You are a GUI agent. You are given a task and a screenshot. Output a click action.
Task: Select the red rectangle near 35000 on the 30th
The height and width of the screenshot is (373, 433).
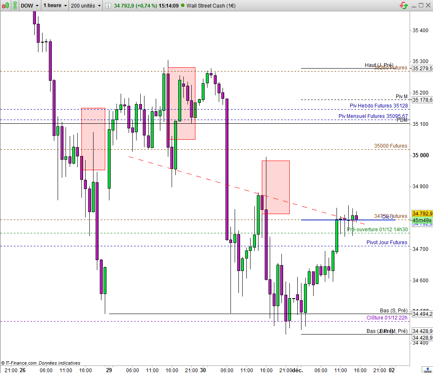click(x=276, y=187)
